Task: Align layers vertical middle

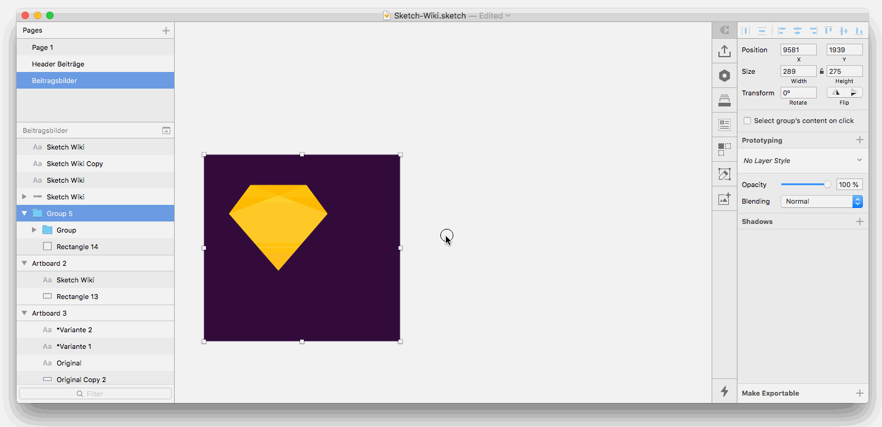Action: [844, 30]
